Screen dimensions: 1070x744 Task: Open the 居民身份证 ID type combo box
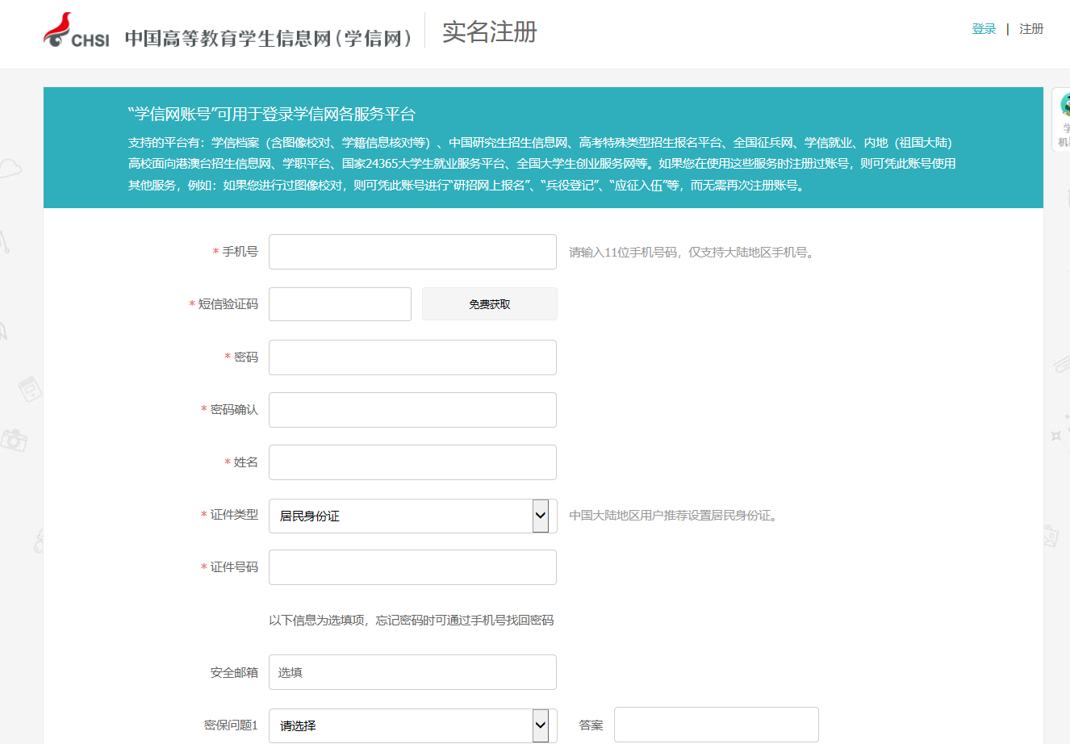(x=401, y=516)
